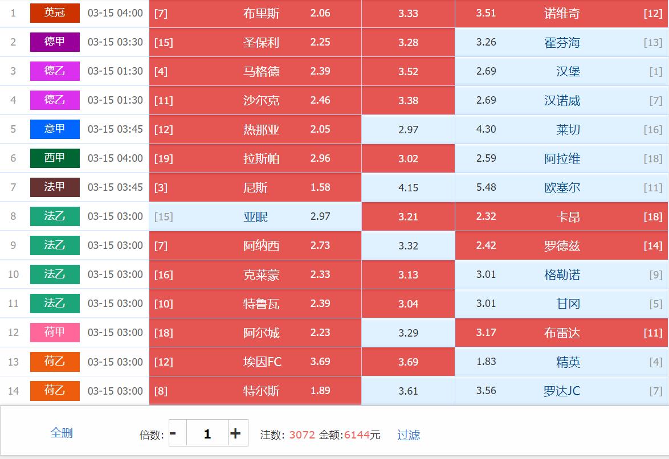Image resolution: width=669 pixels, height=459 pixels.
Task: Increase the multiplier with the plus button
Action: coord(238,433)
